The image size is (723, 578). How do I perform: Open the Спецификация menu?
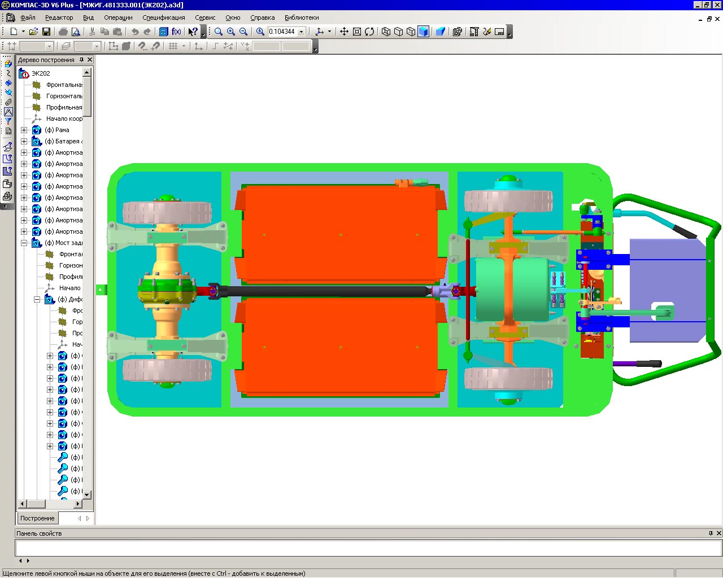click(x=163, y=17)
